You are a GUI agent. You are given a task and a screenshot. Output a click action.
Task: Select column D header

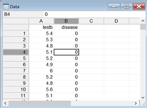pos(116,21)
